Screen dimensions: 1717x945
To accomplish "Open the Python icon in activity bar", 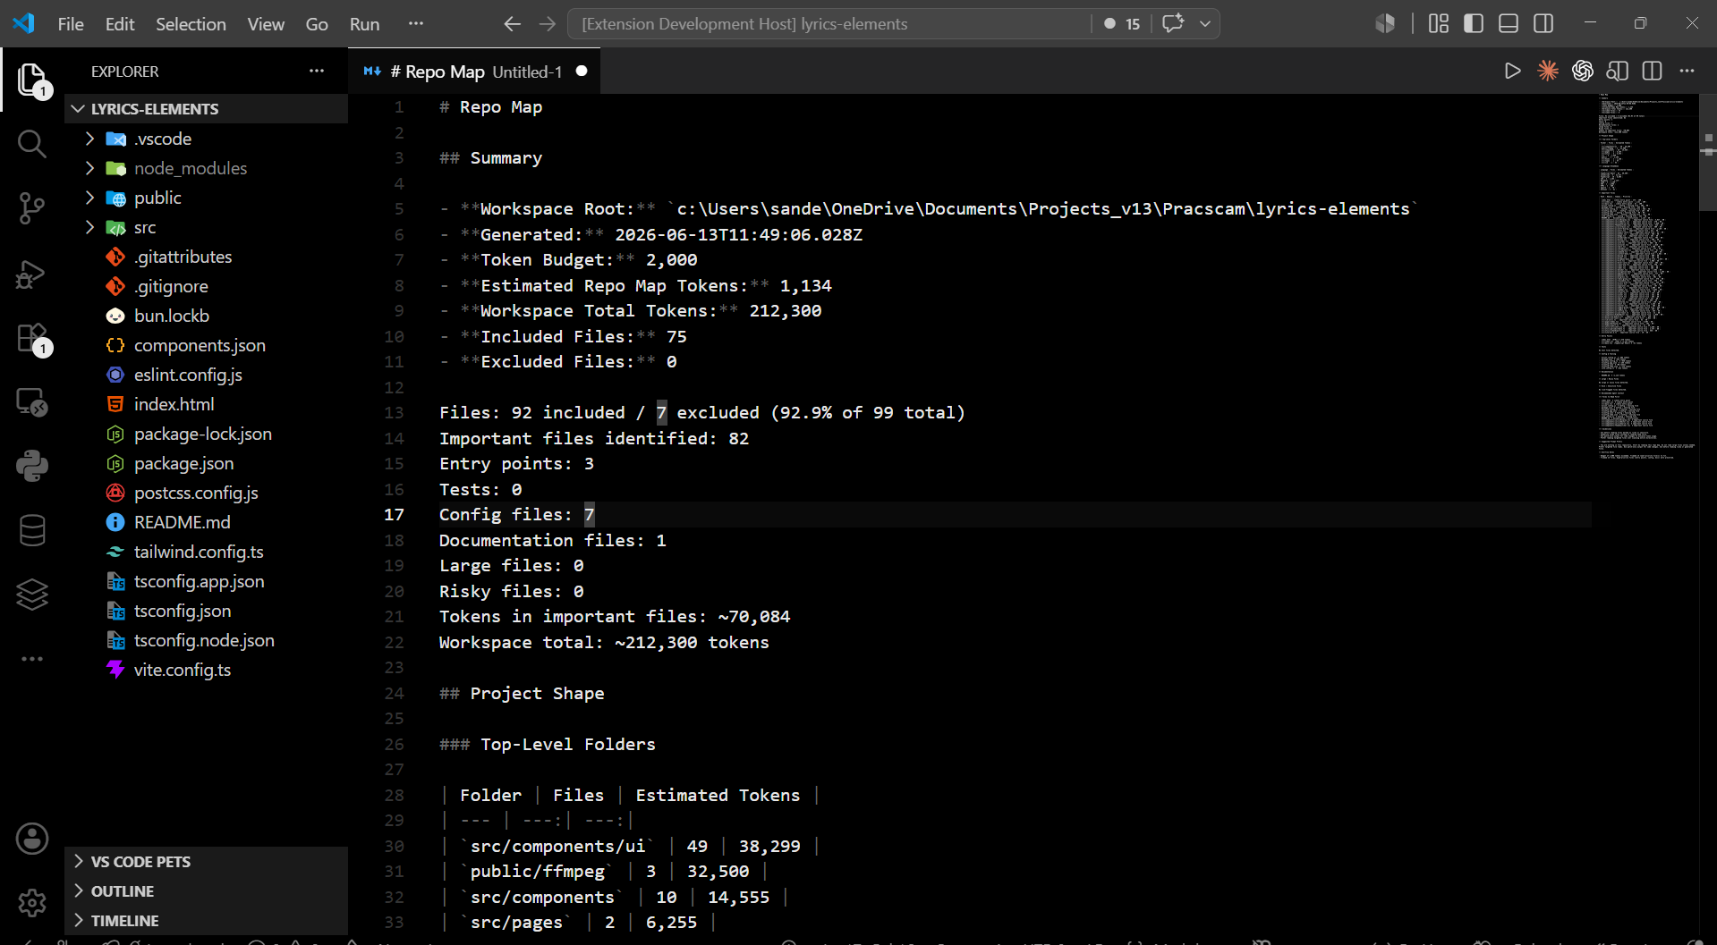I will tap(32, 466).
